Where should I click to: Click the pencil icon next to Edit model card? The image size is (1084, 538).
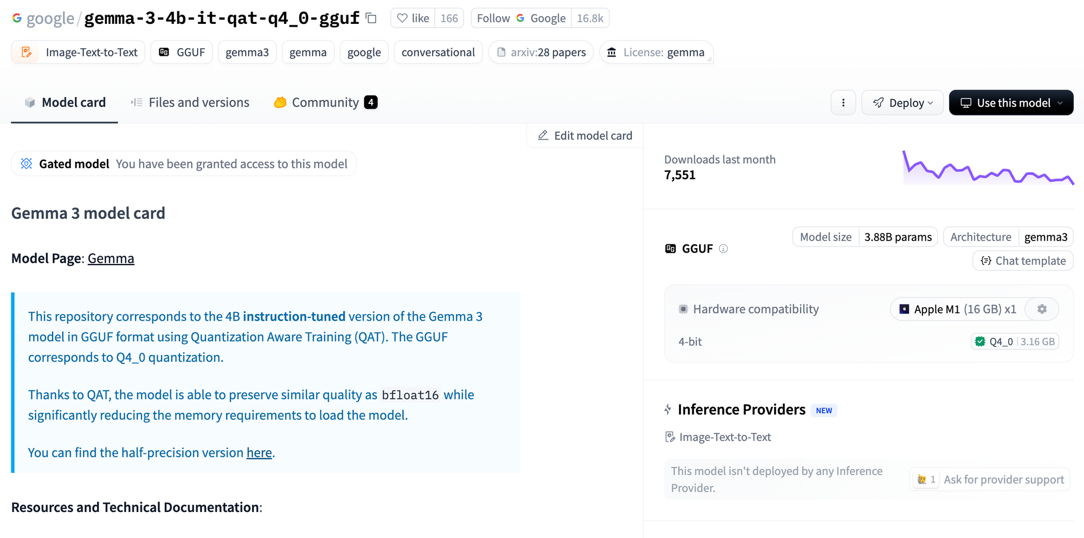coord(543,135)
